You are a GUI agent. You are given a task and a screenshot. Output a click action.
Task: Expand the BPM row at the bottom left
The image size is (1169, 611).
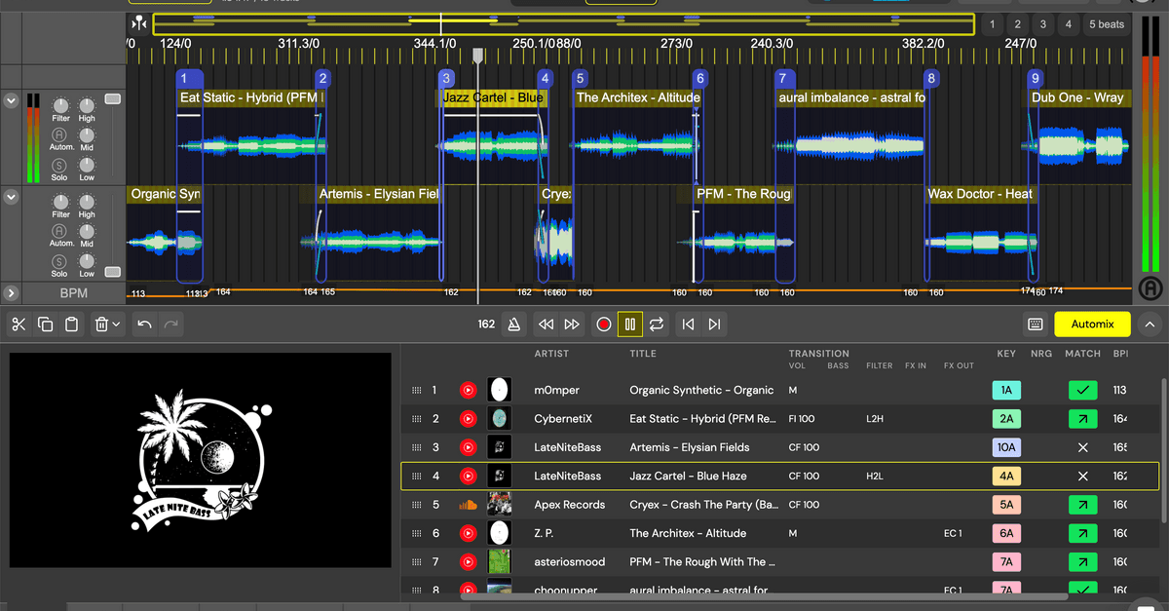pyautogui.click(x=11, y=292)
